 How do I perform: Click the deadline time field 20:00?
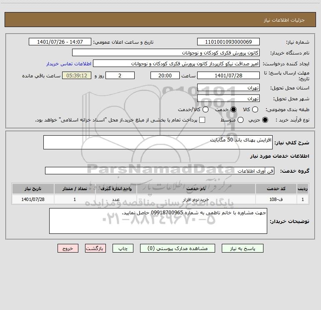(165, 75)
